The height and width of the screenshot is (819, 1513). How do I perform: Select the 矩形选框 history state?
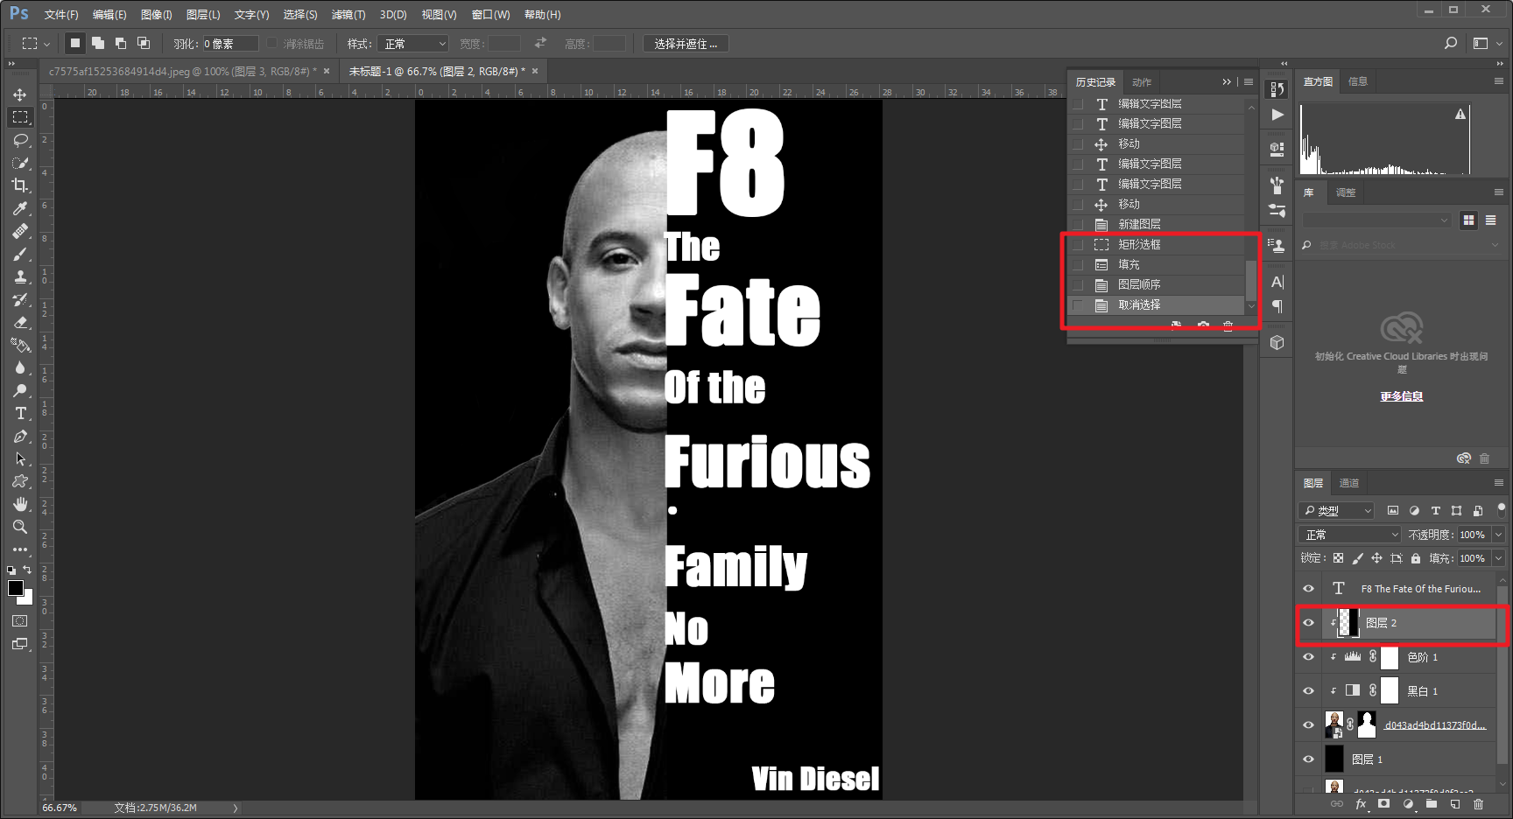click(x=1157, y=245)
